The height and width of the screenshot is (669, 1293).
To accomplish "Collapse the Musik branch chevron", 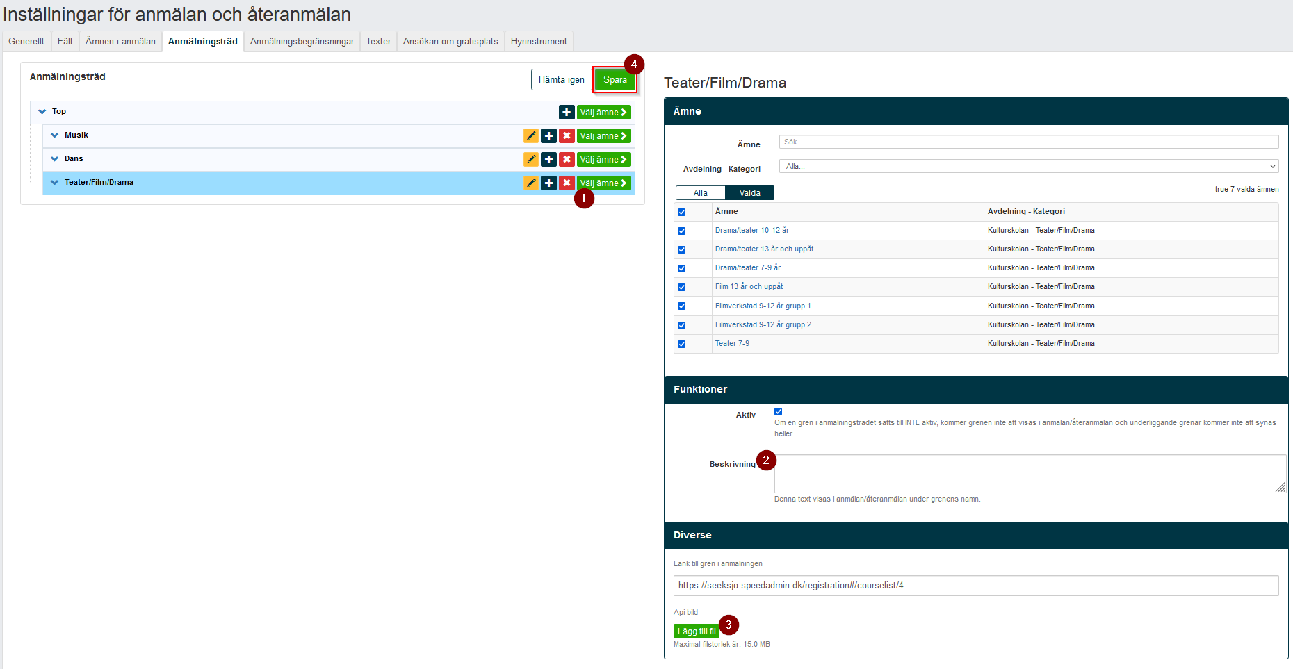I will coord(55,135).
